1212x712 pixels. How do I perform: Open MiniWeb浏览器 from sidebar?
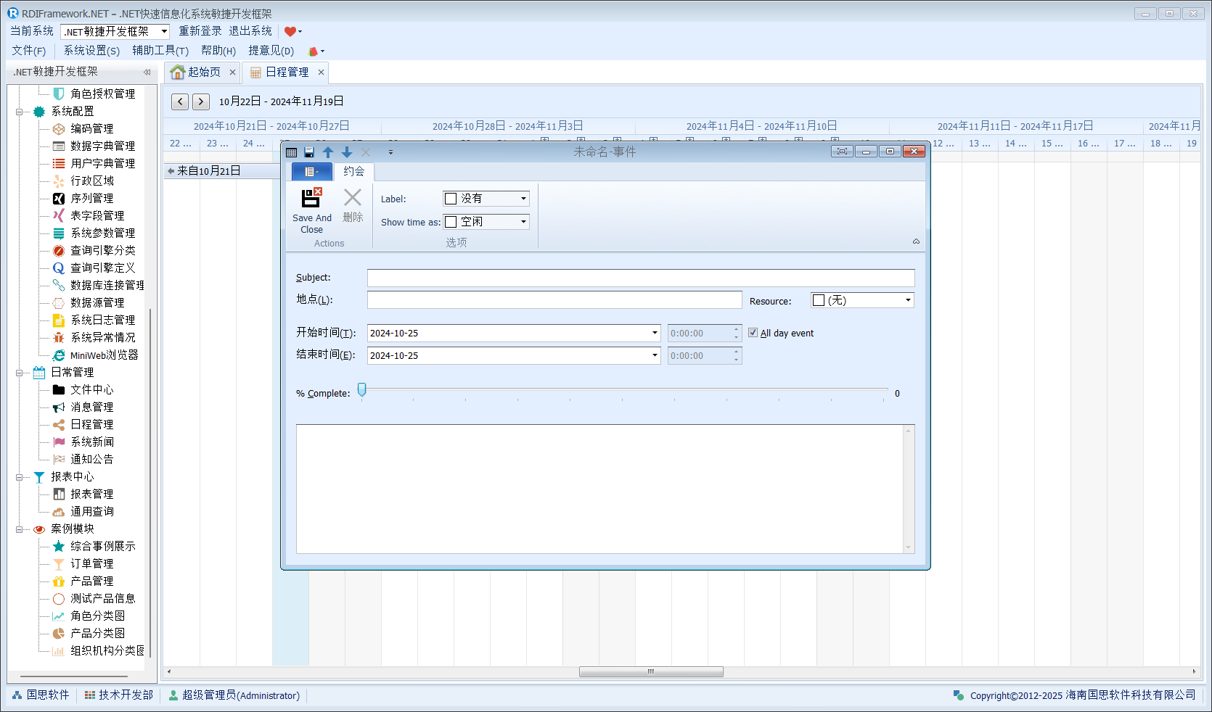tap(104, 355)
